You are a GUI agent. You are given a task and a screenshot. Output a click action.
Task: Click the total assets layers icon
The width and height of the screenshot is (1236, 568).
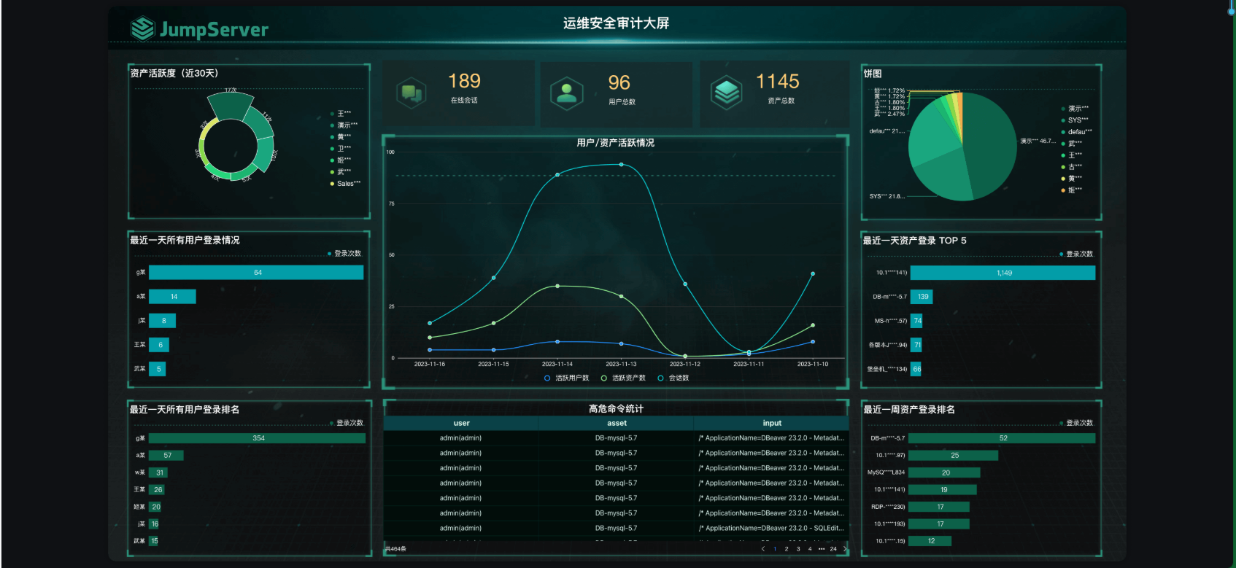[x=727, y=93]
